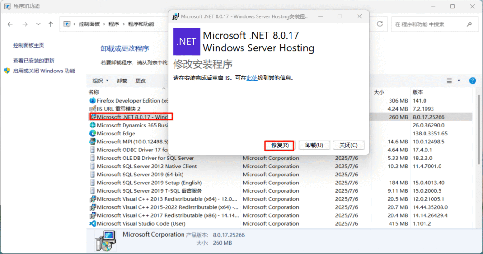This screenshot has height=254, width=483.
Task: Click the Close (关闭(C)) dialog button
Action: [349, 145]
